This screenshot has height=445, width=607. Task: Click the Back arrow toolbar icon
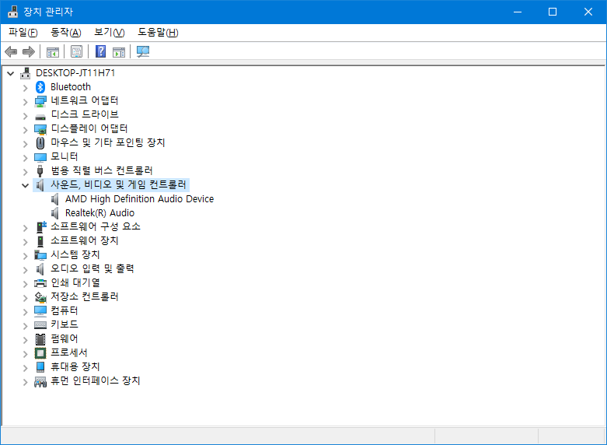click(x=11, y=51)
